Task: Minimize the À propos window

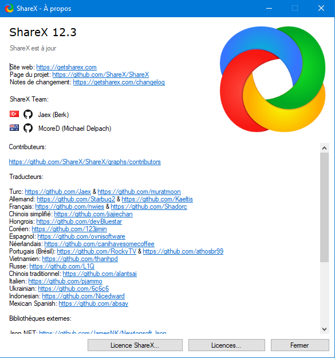Action: tap(269, 9)
